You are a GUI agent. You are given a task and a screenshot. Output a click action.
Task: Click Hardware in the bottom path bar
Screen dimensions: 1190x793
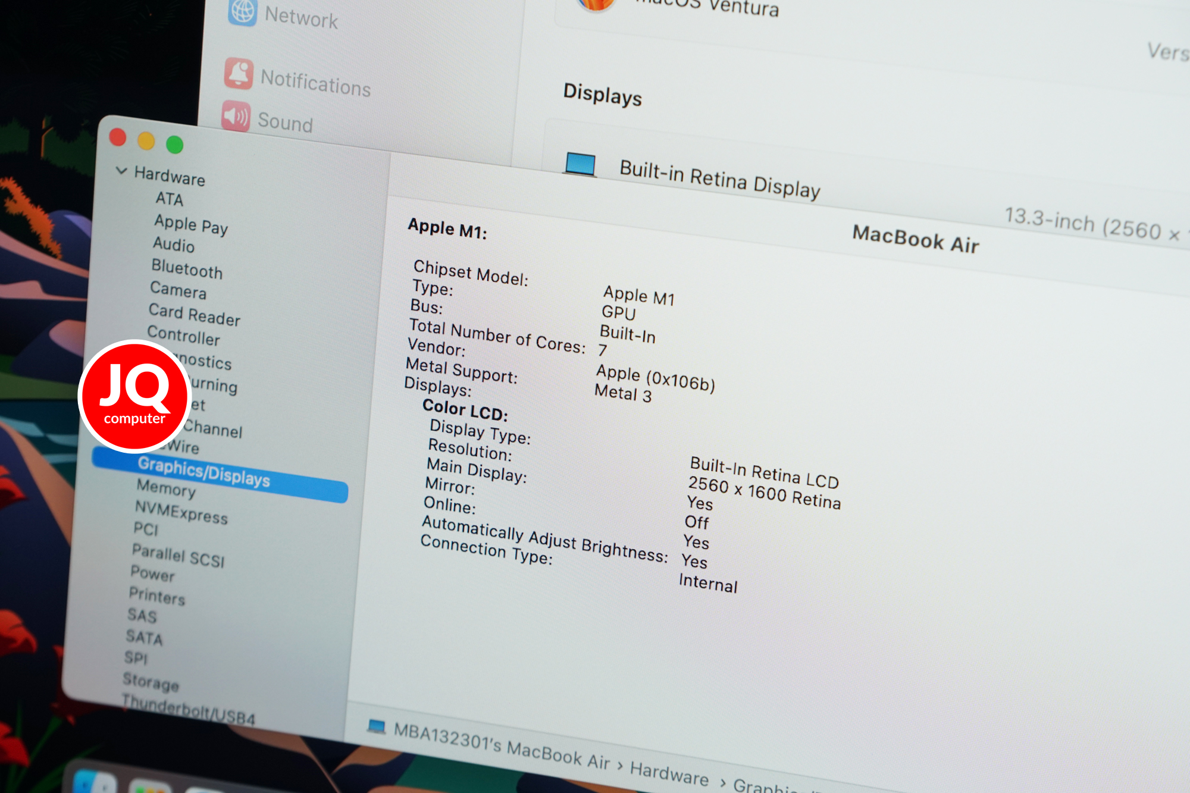click(669, 773)
